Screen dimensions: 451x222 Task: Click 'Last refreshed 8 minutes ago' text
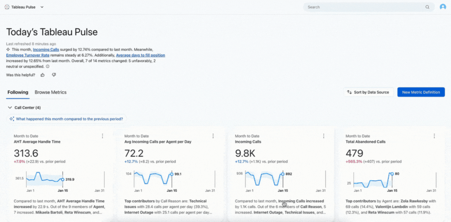tap(31, 44)
